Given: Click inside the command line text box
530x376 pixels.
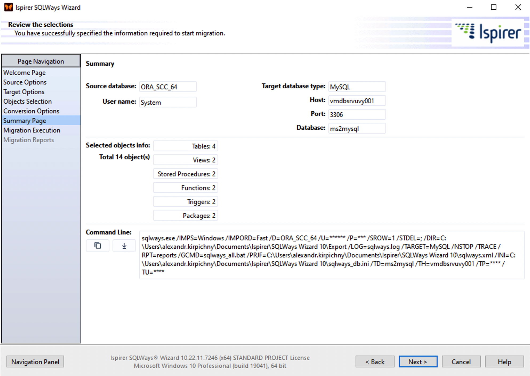Looking at the screenshot, I should pyautogui.click(x=331, y=255).
